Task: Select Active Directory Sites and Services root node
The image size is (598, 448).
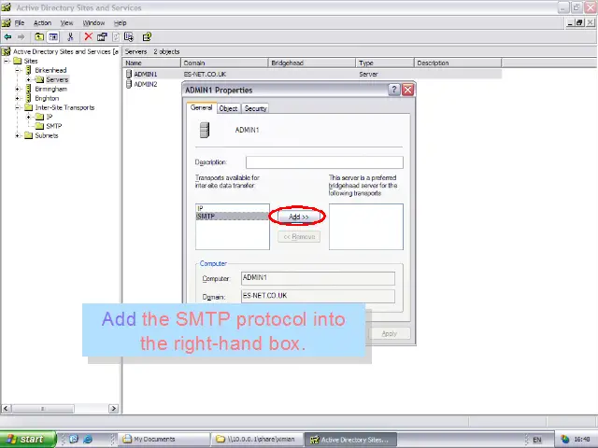Action: 65,51
